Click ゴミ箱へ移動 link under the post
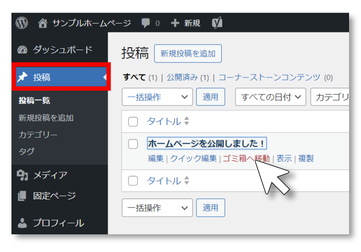The height and width of the screenshot is (252, 361). coord(246,158)
